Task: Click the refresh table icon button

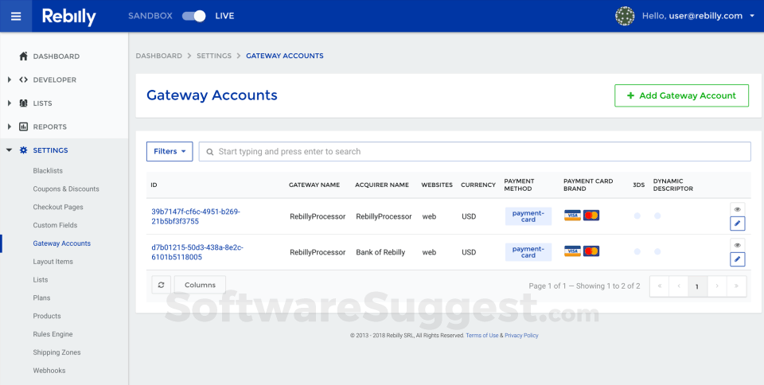Action: click(x=160, y=285)
